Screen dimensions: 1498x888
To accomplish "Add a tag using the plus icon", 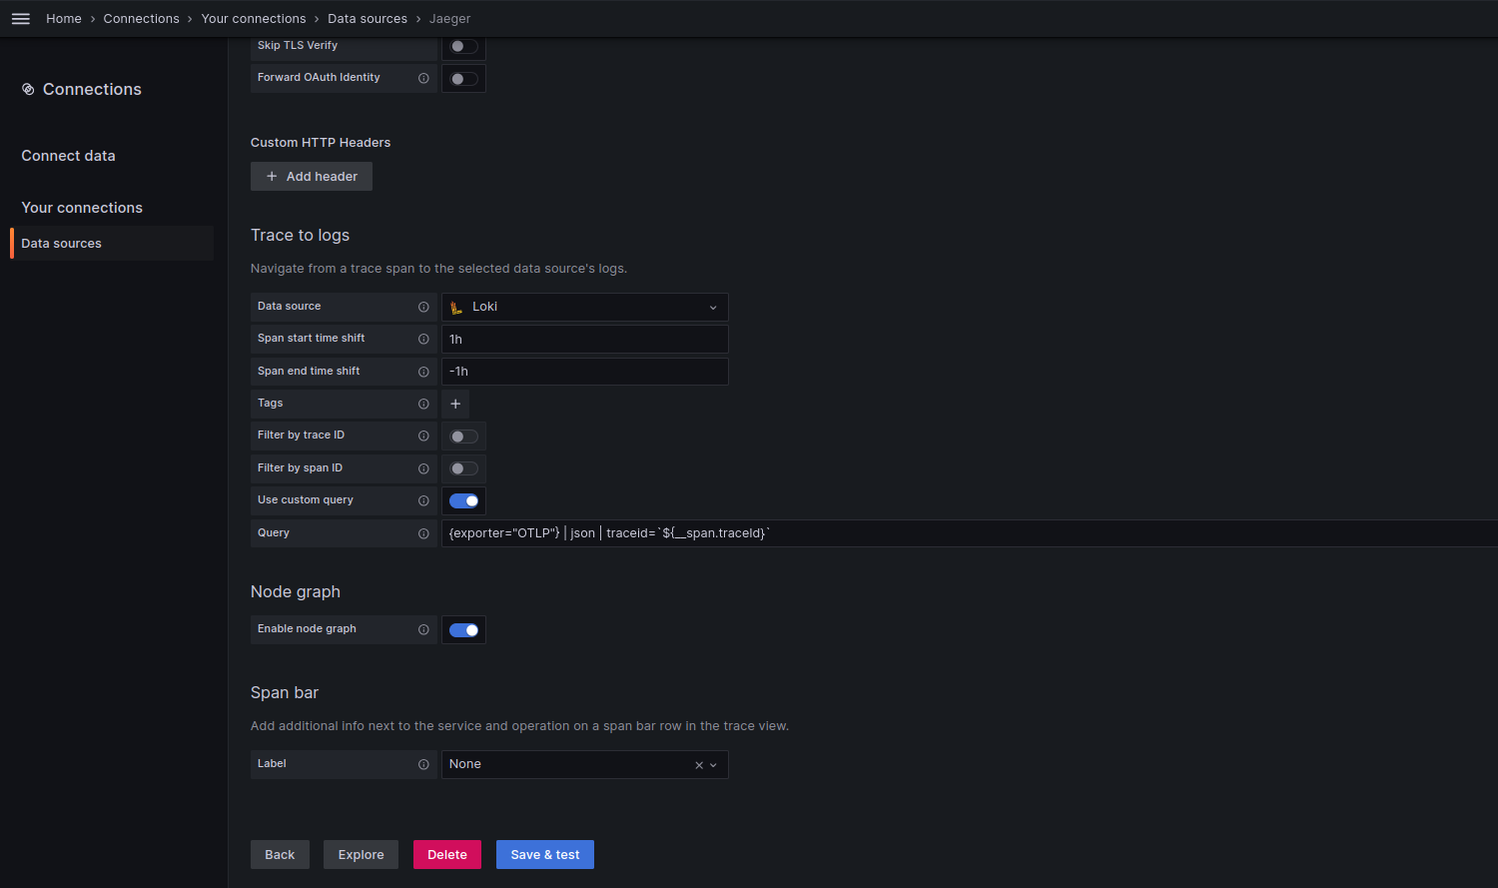I will [x=455, y=404].
